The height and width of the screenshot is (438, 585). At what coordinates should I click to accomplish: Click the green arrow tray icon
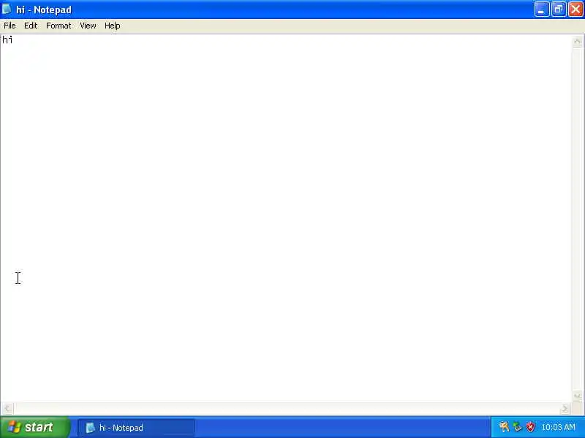pos(517,427)
